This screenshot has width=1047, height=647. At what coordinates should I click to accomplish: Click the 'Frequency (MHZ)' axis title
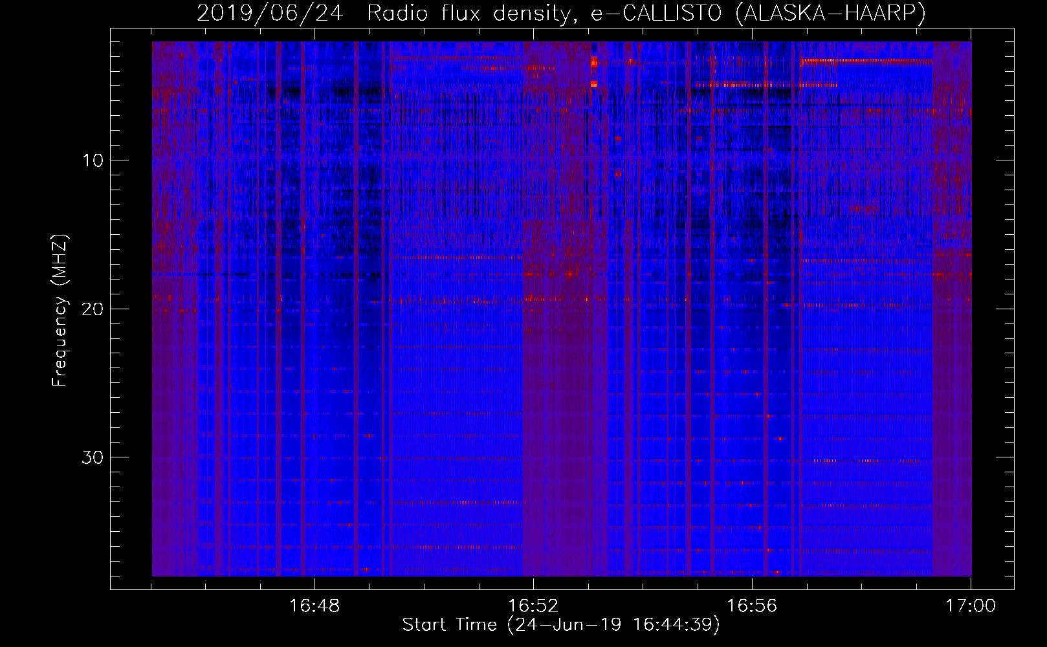point(60,310)
